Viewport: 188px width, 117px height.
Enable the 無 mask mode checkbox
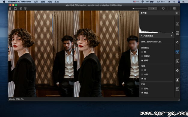click(142, 52)
